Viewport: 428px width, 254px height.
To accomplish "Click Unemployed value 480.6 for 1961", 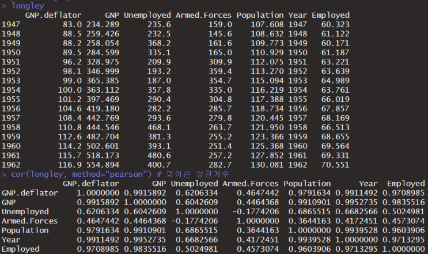I will click(x=159, y=156).
